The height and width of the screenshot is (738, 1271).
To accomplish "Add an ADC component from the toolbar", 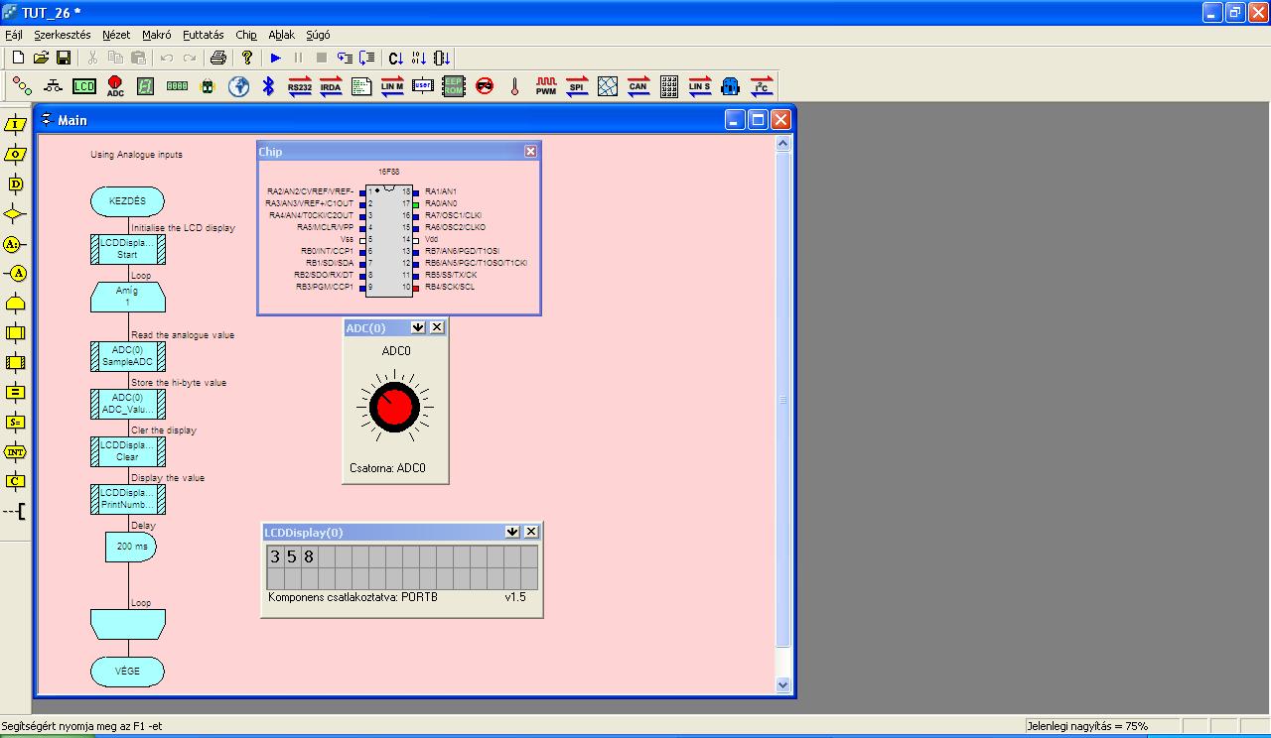I will [115, 86].
